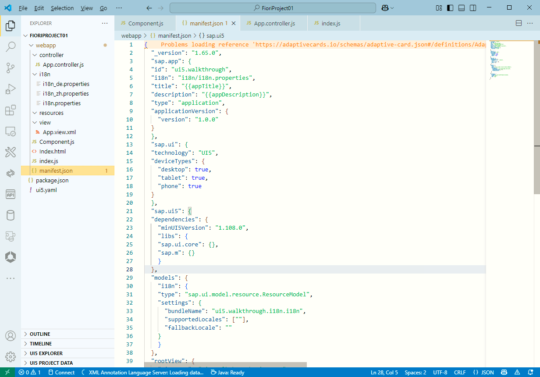Show hidden menu items ellipsis in menu bar
Screen dimensions: 540x377
(119, 8)
